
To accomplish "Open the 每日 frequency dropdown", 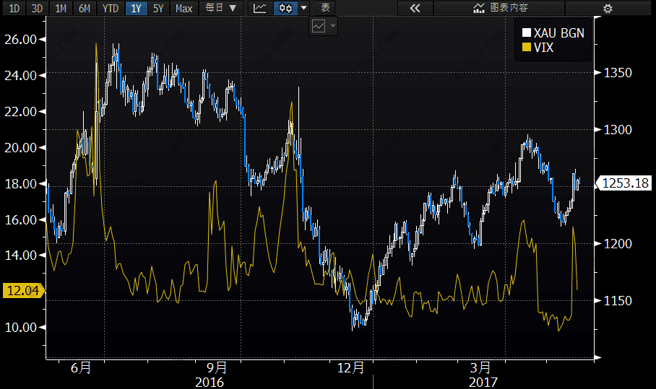I will click(220, 8).
